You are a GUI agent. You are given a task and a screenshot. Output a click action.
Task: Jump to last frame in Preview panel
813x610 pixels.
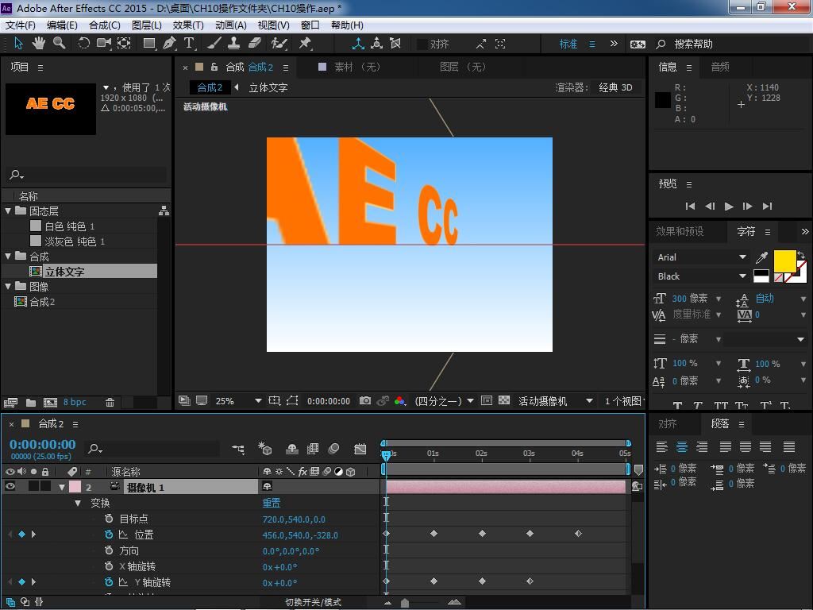(768, 207)
